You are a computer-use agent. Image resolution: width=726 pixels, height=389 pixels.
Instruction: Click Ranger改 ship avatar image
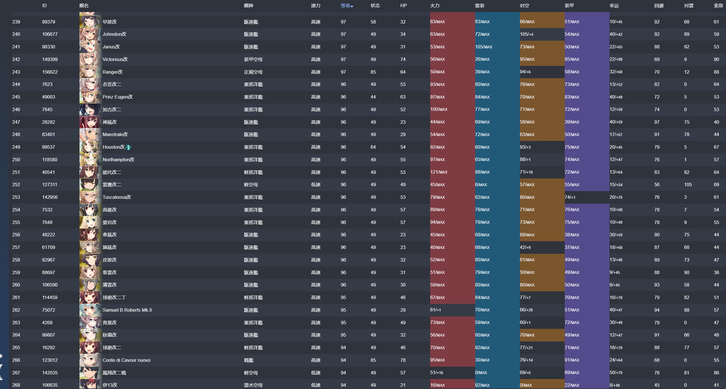90,72
